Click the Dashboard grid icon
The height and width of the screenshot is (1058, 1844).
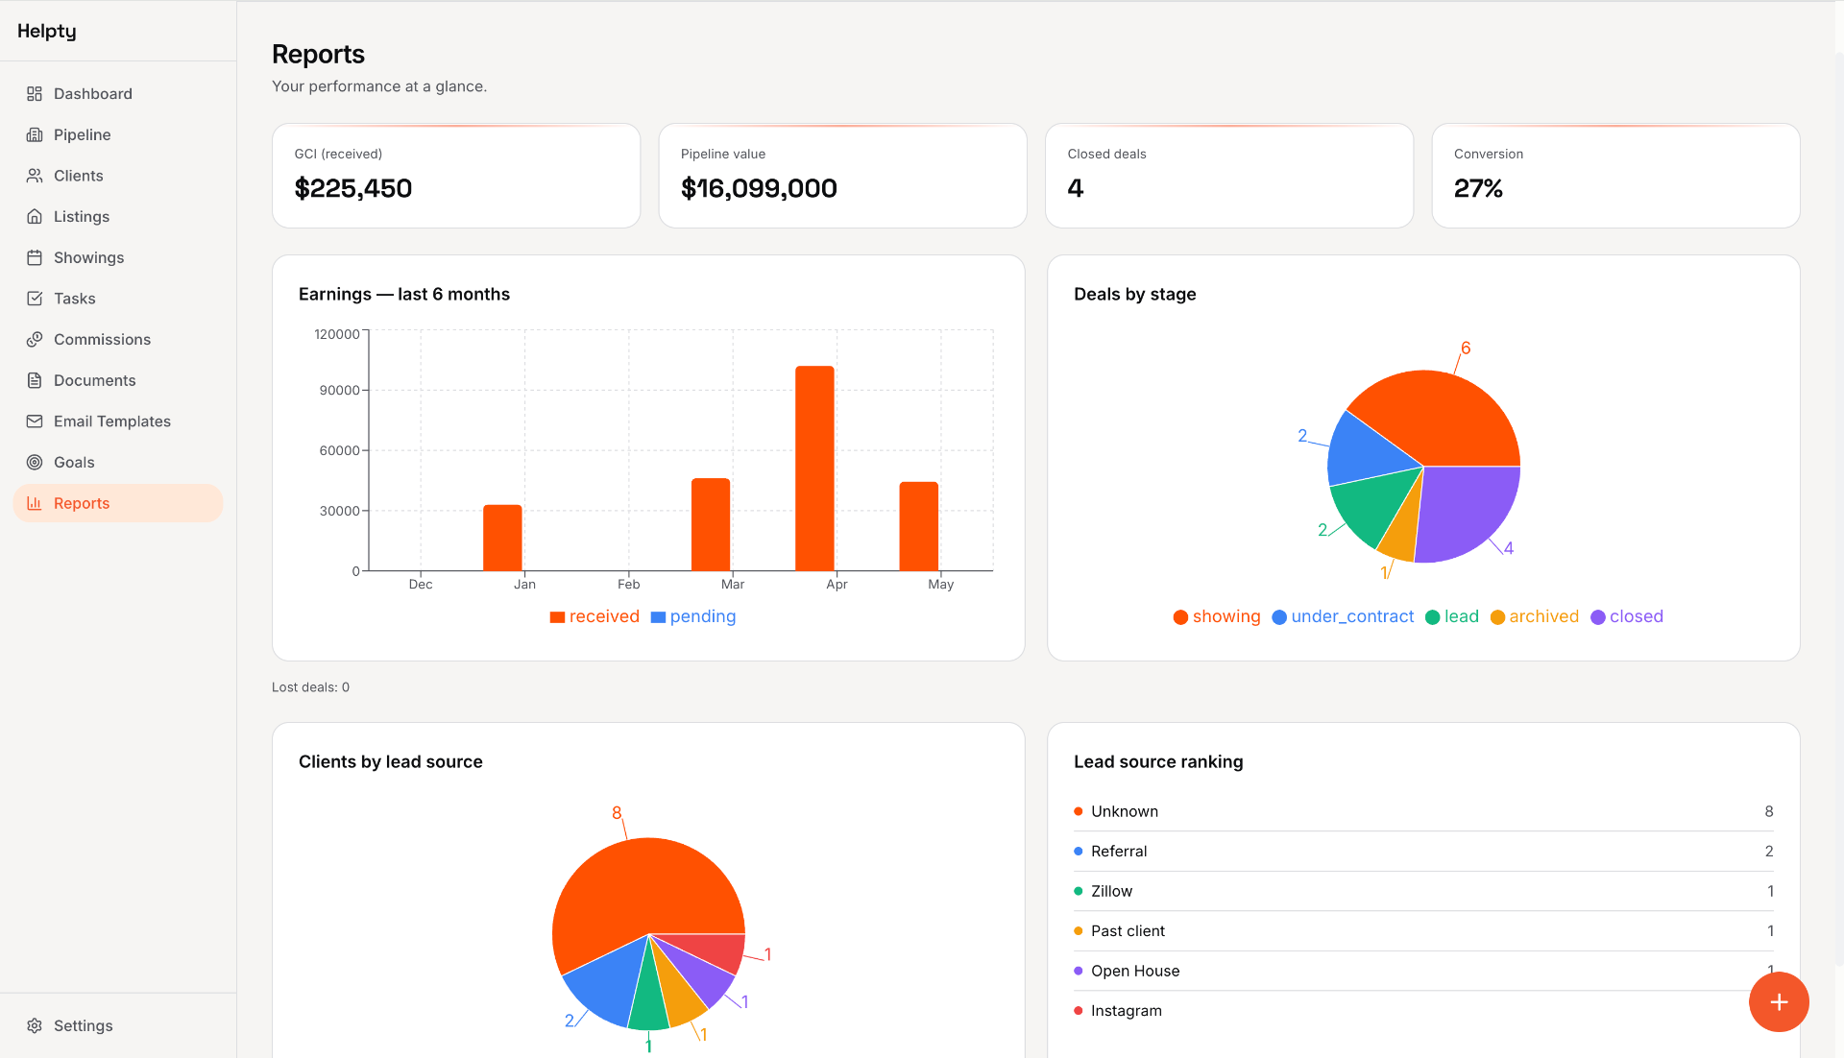pos(35,94)
